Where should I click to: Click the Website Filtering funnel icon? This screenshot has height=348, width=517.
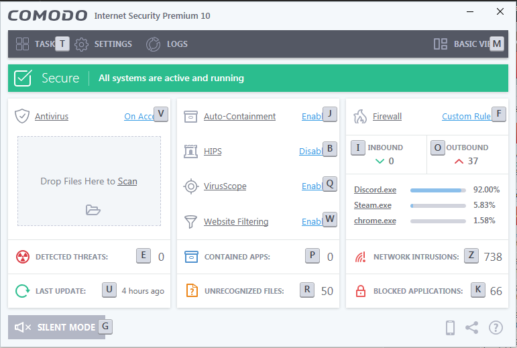[190, 222]
